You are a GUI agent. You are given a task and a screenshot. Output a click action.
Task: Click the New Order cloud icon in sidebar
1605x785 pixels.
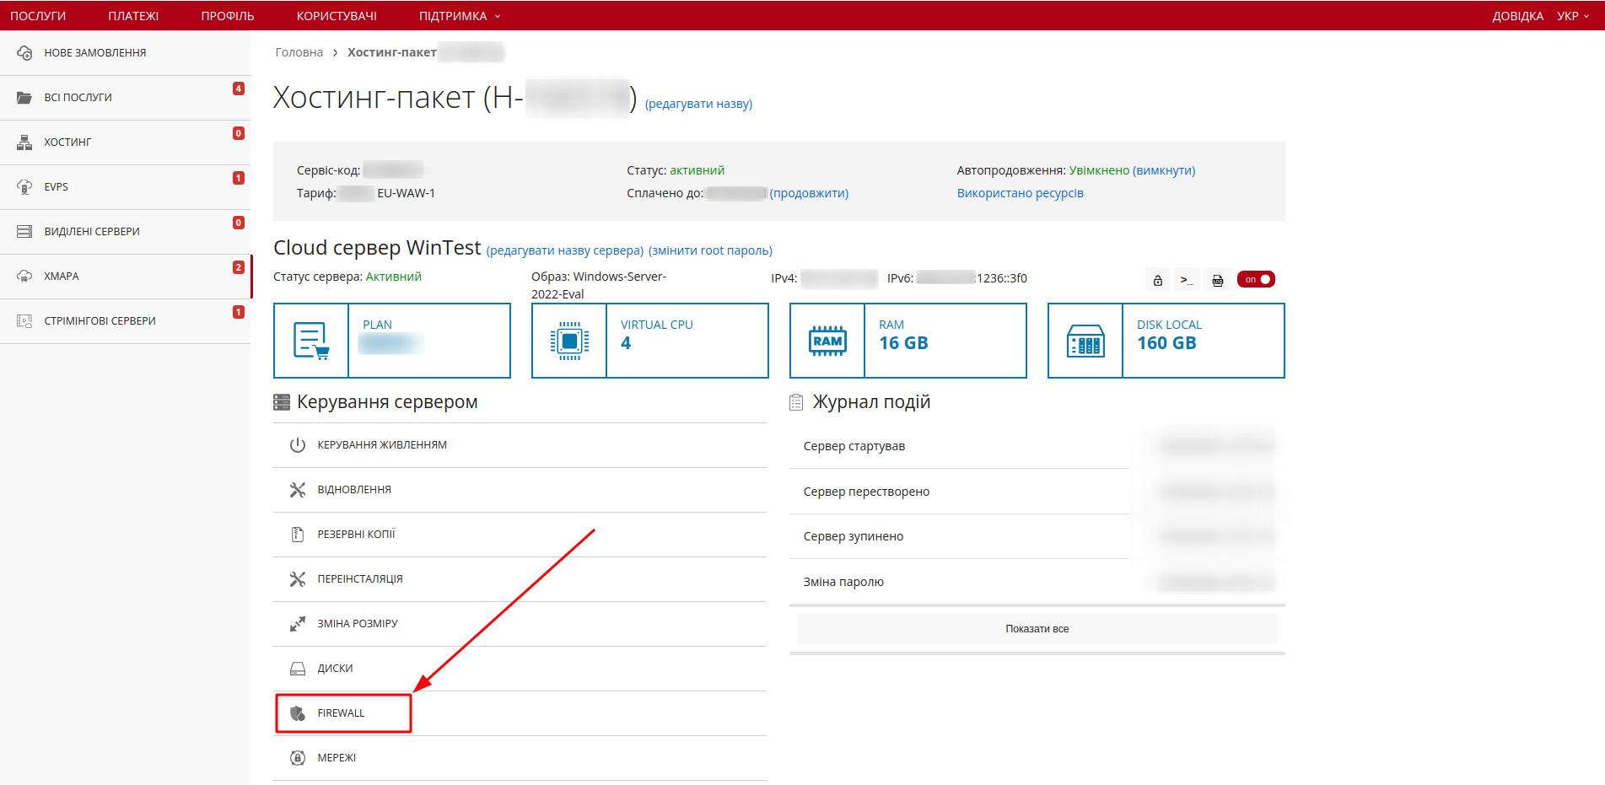(x=24, y=53)
